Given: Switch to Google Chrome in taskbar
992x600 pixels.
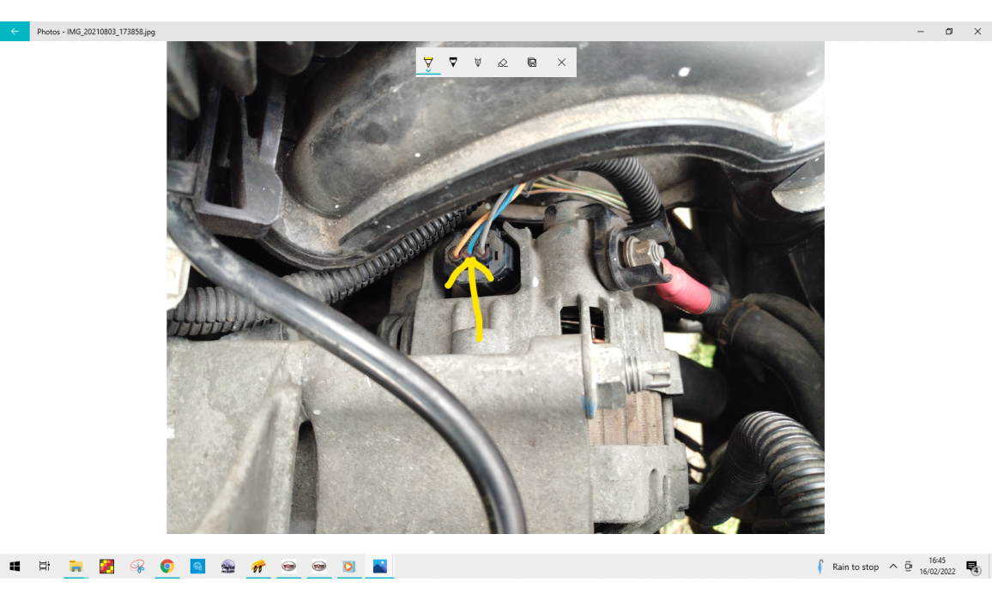Looking at the screenshot, I should coord(166,567).
